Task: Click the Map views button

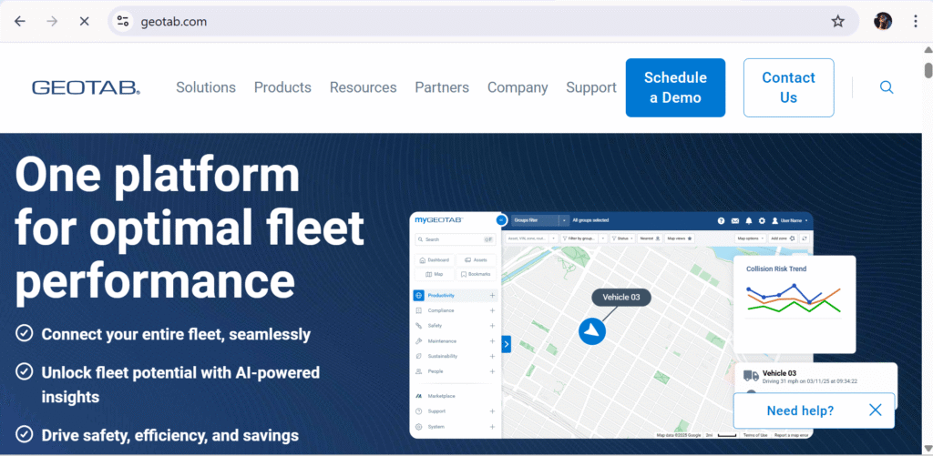Action: point(680,238)
